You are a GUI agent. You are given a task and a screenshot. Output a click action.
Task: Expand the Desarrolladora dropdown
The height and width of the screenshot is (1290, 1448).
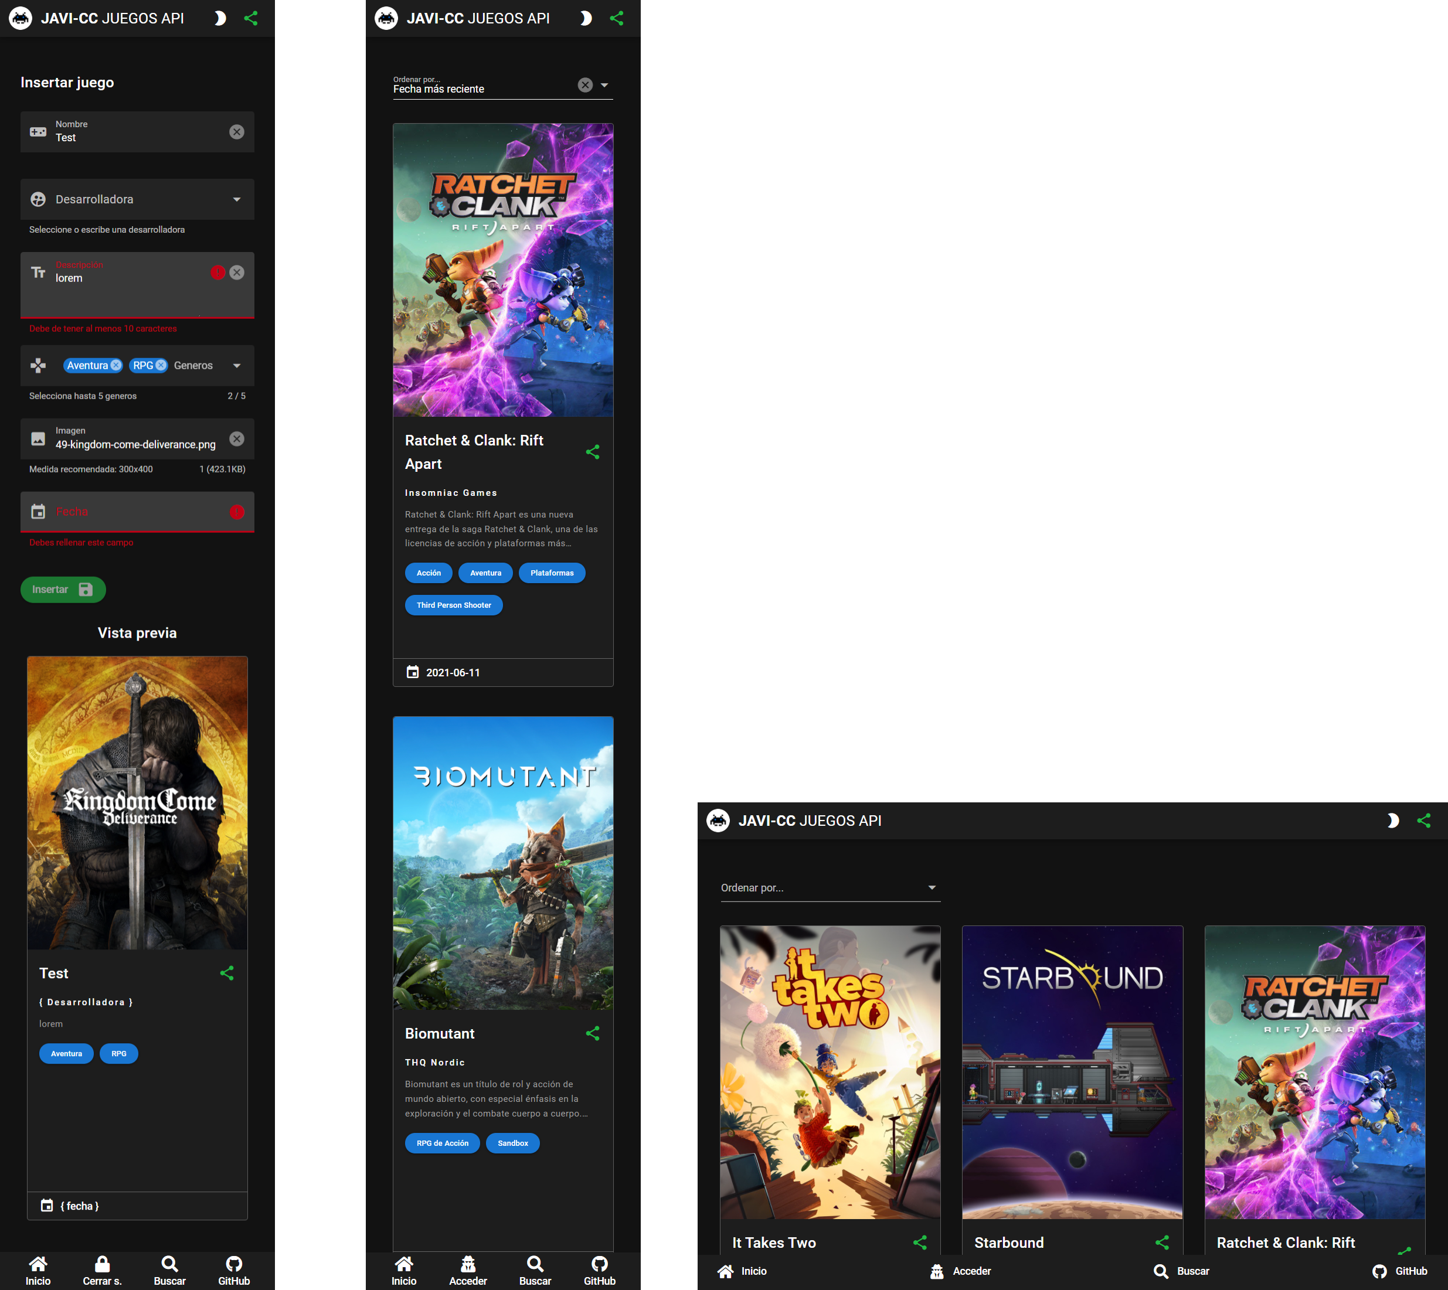point(237,199)
